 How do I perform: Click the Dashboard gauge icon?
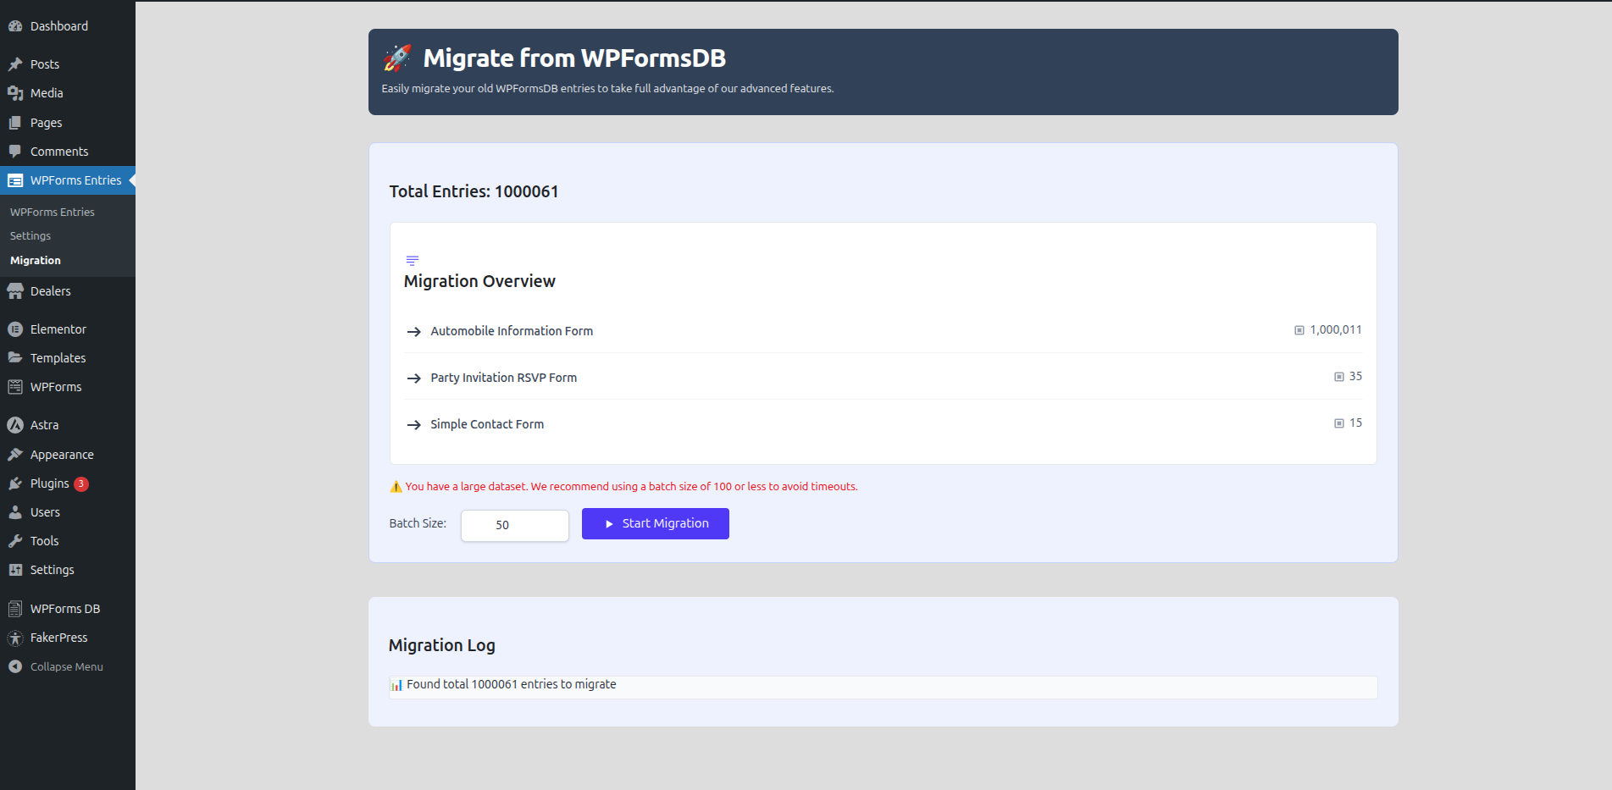(x=15, y=26)
